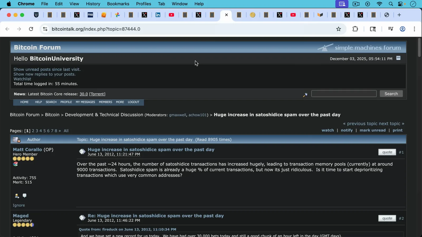The width and height of the screenshot is (422, 237).
Task: Quote post #1 by Matt Corallo
Action: point(387,152)
